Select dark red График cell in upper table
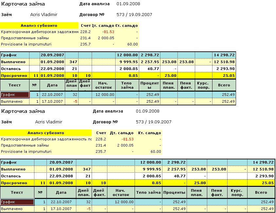This screenshot has height=213, width=276. [15, 95]
